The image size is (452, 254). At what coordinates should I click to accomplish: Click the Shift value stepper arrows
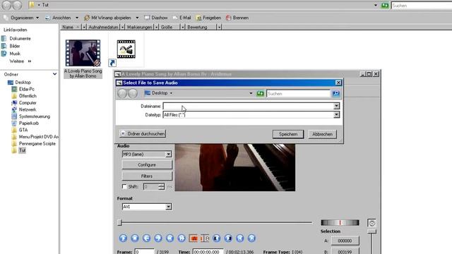[x=162, y=186]
